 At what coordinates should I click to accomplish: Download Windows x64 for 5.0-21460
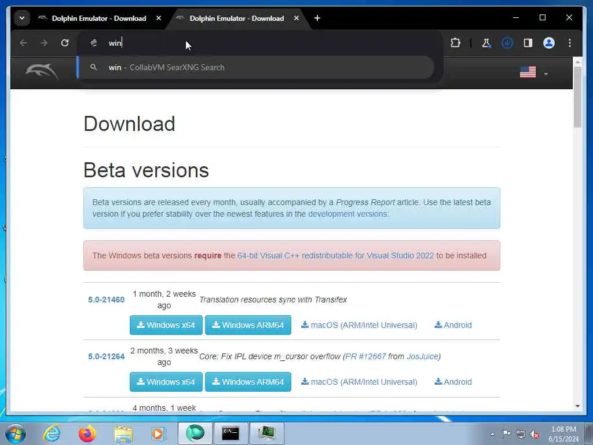point(166,325)
